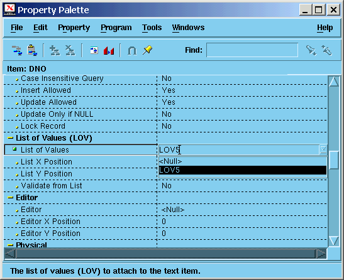Click the red Inherit icon

click(109, 51)
